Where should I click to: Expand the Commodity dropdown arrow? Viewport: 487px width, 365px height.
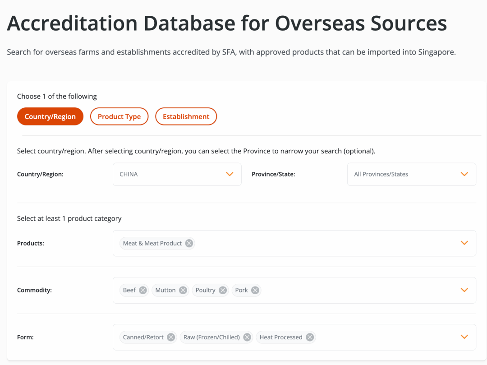[x=464, y=290]
